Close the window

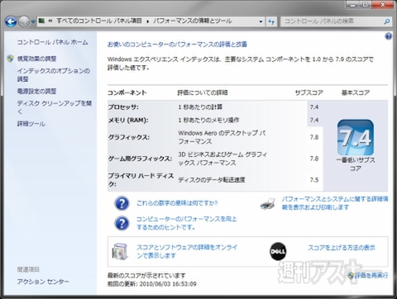(383, 5)
